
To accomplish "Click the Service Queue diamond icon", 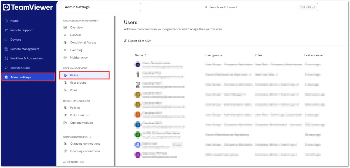I will click(6, 68).
